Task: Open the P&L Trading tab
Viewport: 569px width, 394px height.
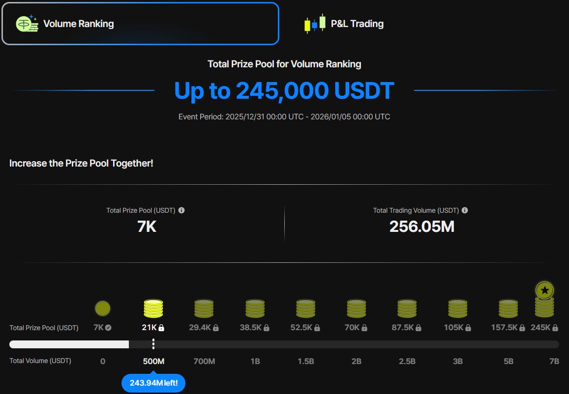Action: point(344,24)
